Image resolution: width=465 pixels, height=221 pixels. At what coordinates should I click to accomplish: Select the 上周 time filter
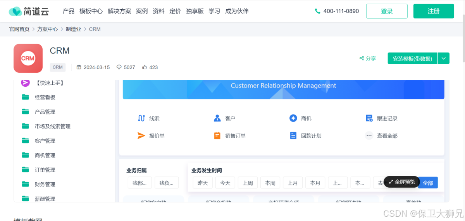pyautogui.click(x=248, y=183)
